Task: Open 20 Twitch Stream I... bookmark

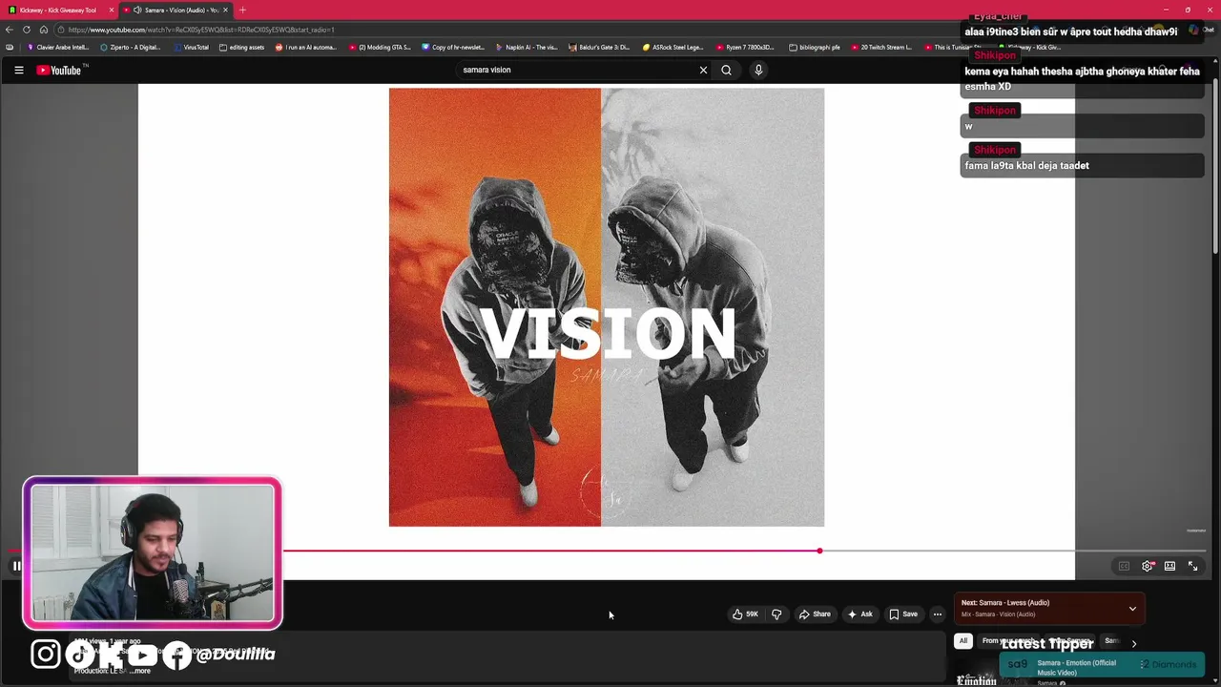Action: point(881,47)
